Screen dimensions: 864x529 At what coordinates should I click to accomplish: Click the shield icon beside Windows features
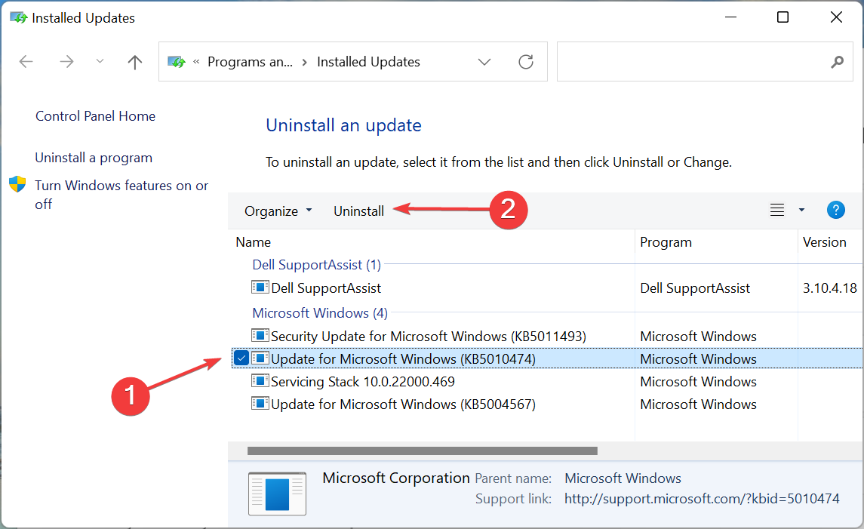17,184
